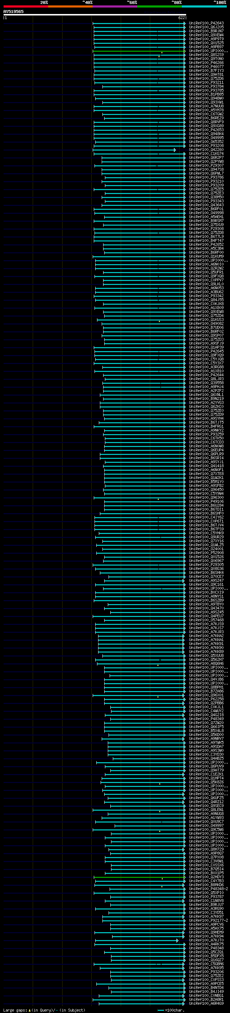Click the UniRef100_Q9AT81 label
Viewport: 230px width, 1013px height.
click(x=206, y=75)
